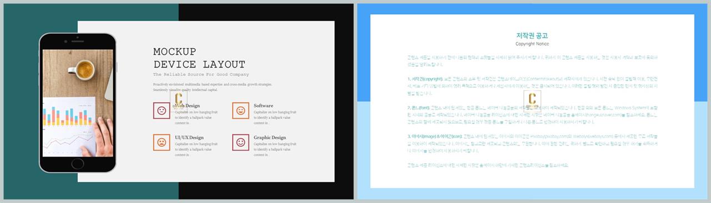Click the "Web Design" label
Image resolution: width=711 pixels, height=203 pixels.
coord(188,106)
